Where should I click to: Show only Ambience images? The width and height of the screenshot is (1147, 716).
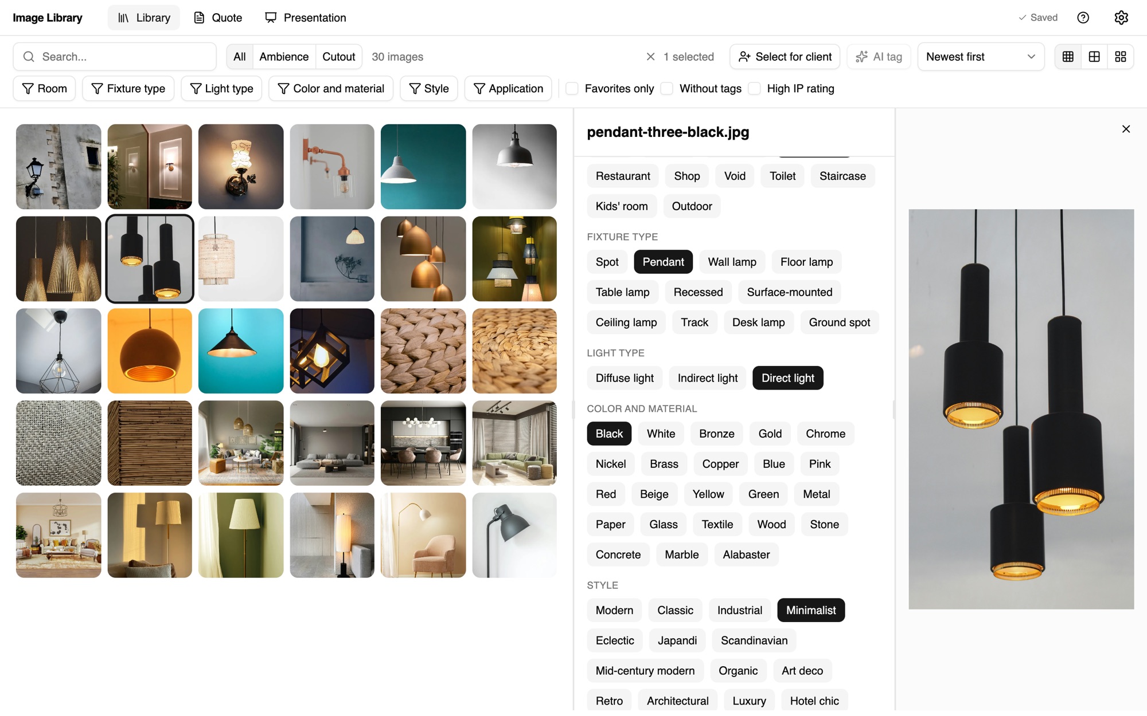click(x=284, y=57)
